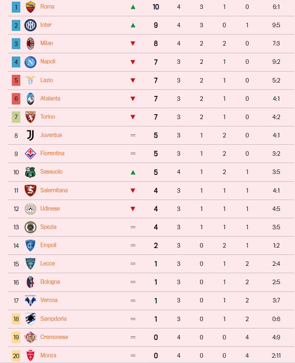This screenshot has width=295, height=363.
Task: Click the Roma club crest
Action: pyautogui.click(x=30, y=7)
